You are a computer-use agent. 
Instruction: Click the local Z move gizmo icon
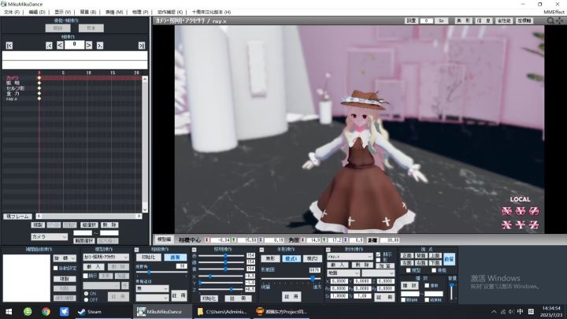(x=534, y=225)
